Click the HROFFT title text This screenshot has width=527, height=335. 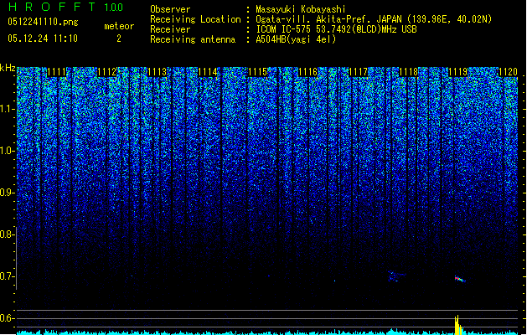click(52, 7)
